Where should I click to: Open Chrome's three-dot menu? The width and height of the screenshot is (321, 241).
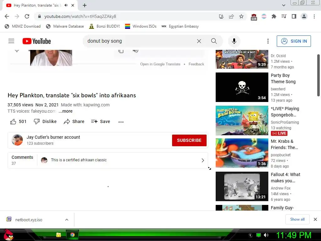[314, 16]
